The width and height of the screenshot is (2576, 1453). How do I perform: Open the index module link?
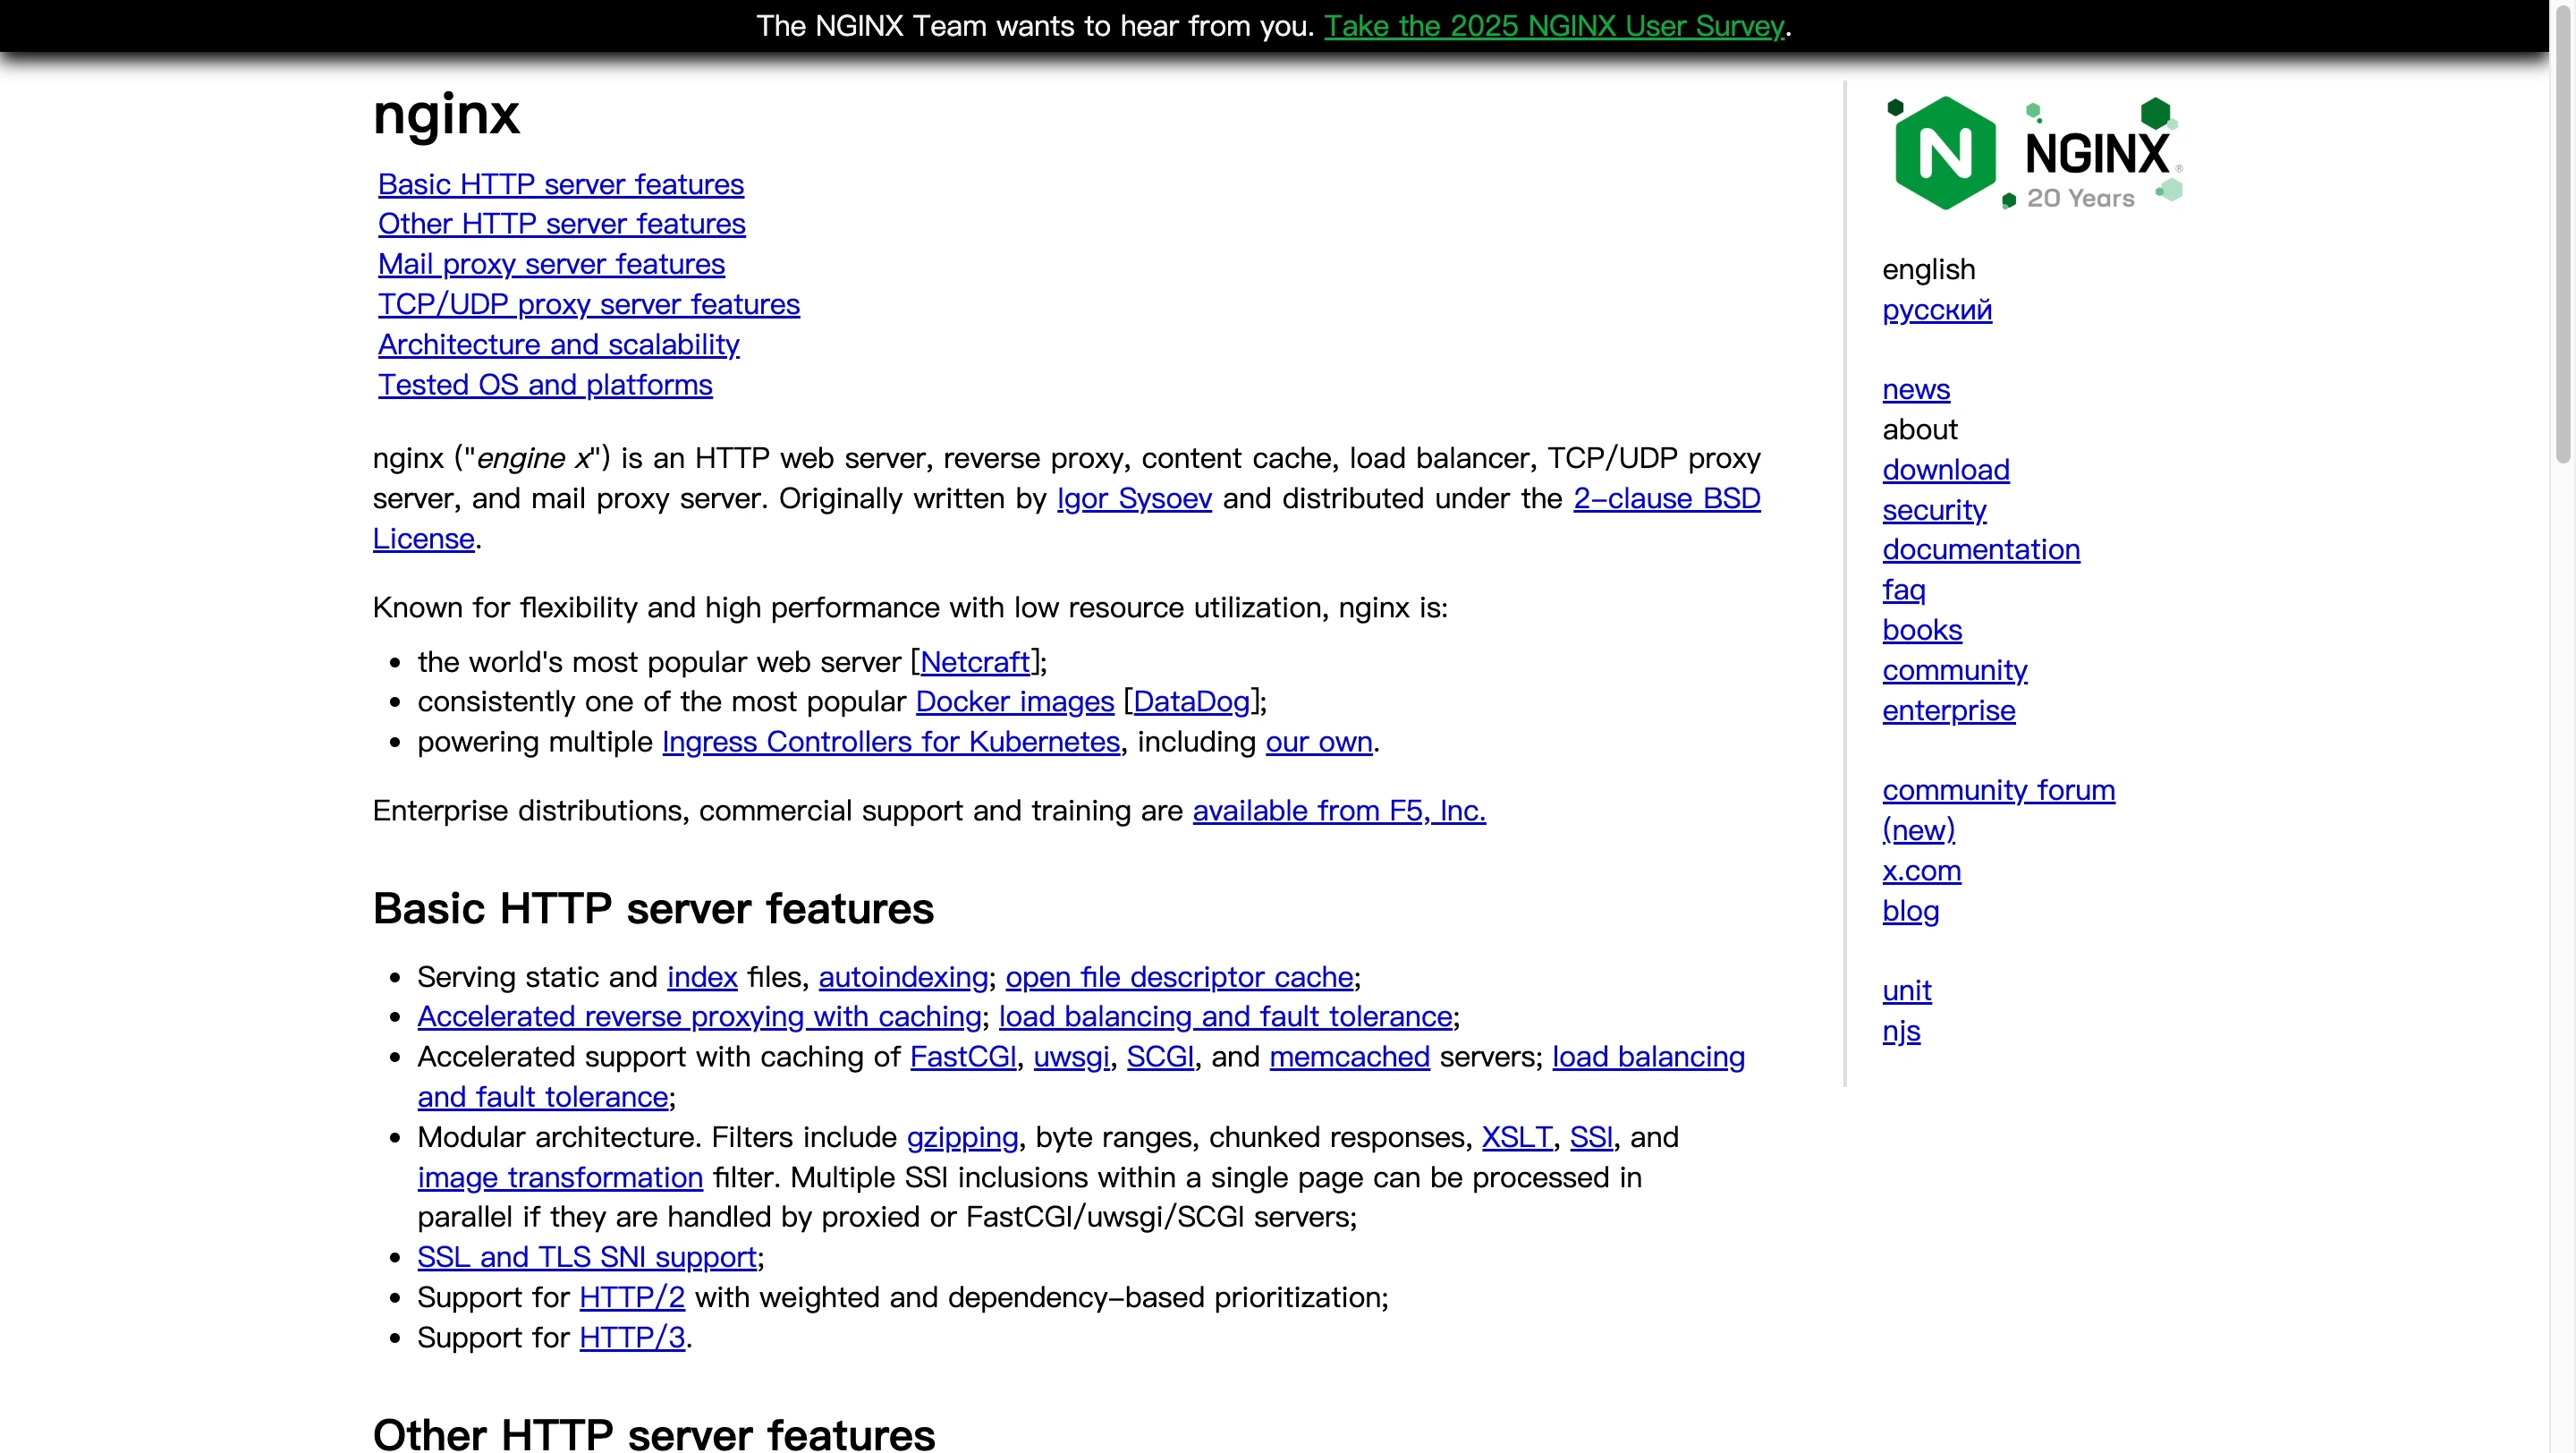pos(702,977)
